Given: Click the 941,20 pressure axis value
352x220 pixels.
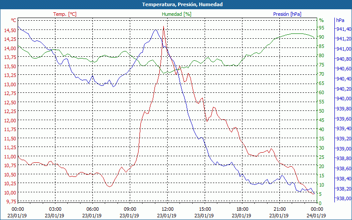Looking at the screenshot, I should 344,39.
